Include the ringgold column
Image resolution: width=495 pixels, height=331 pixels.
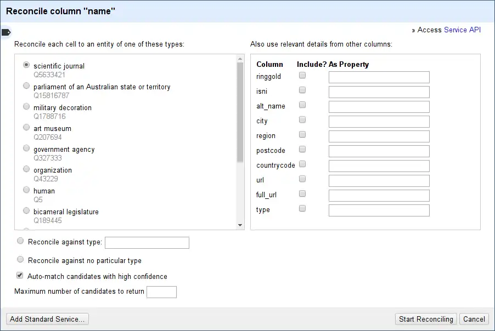(302, 76)
